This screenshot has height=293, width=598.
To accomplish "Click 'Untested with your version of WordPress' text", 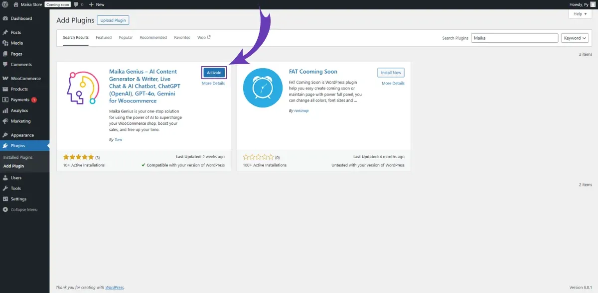I will pos(368,165).
